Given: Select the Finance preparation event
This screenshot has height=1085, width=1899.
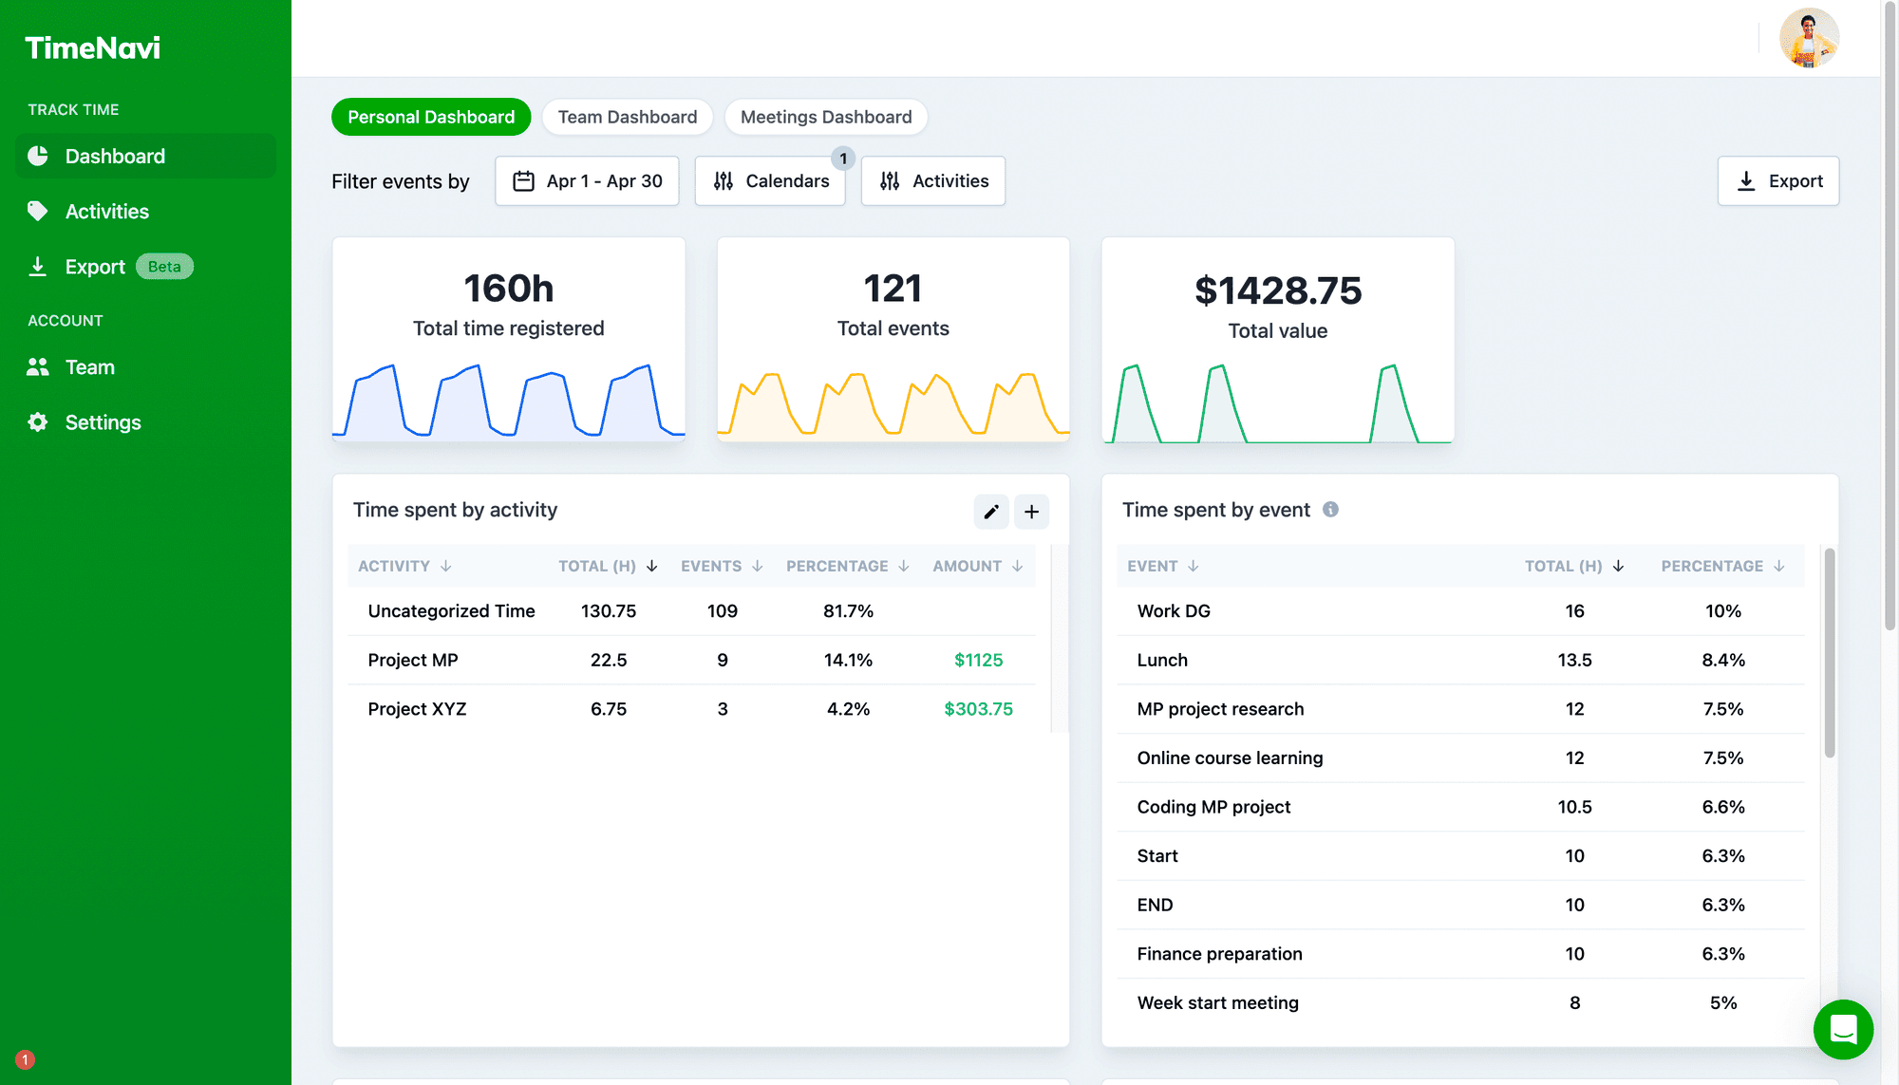Looking at the screenshot, I should tap(1460, 954).
